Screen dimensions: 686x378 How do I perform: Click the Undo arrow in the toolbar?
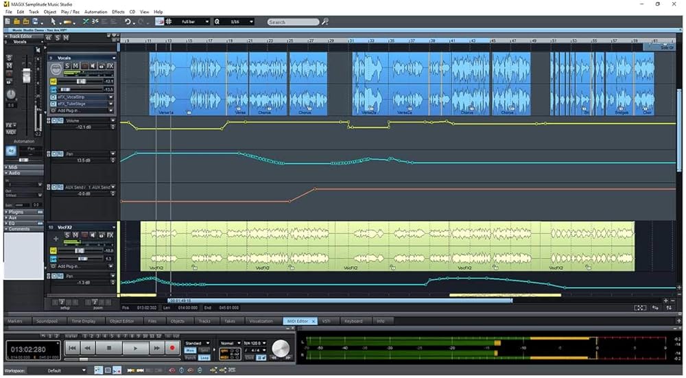(x=128, y=22)
